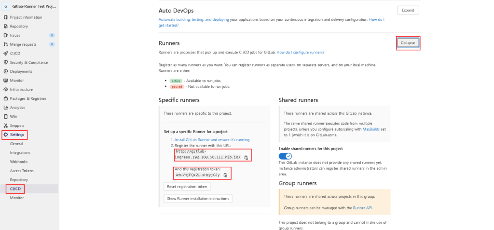This screenshot has width=494, height=230.
Task: Click the Security & Compliance shield icon
Action: [6, 62]
